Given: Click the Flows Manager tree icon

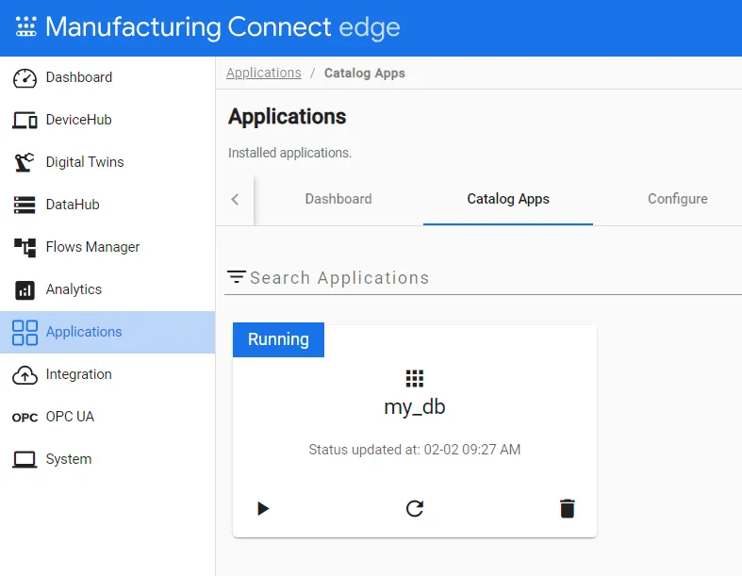Looking at the screenshot, I should 25,248.
